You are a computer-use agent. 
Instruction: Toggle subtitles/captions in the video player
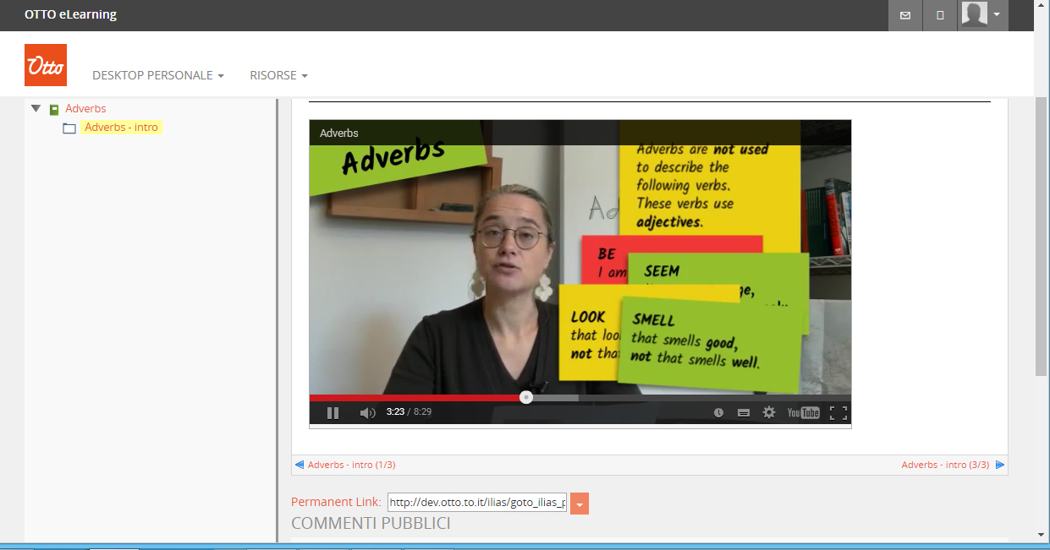743,413
